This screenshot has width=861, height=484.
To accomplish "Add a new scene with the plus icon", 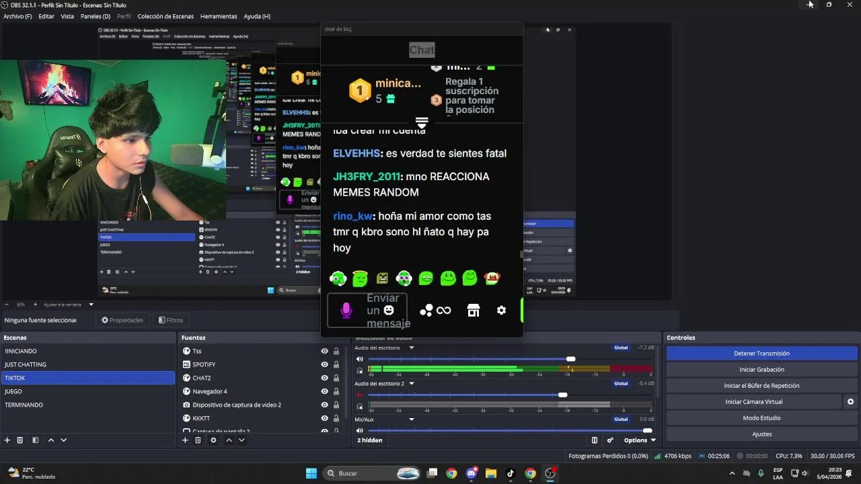I will [7, 440].
